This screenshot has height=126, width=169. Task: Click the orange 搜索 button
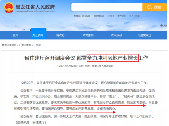[x=154, y=7]
